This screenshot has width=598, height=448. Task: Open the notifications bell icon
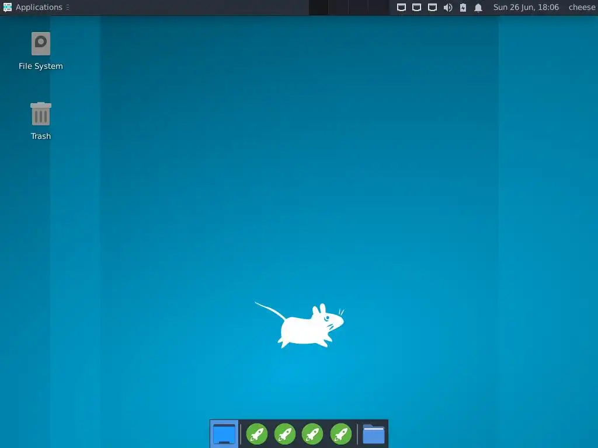point(478,7)
